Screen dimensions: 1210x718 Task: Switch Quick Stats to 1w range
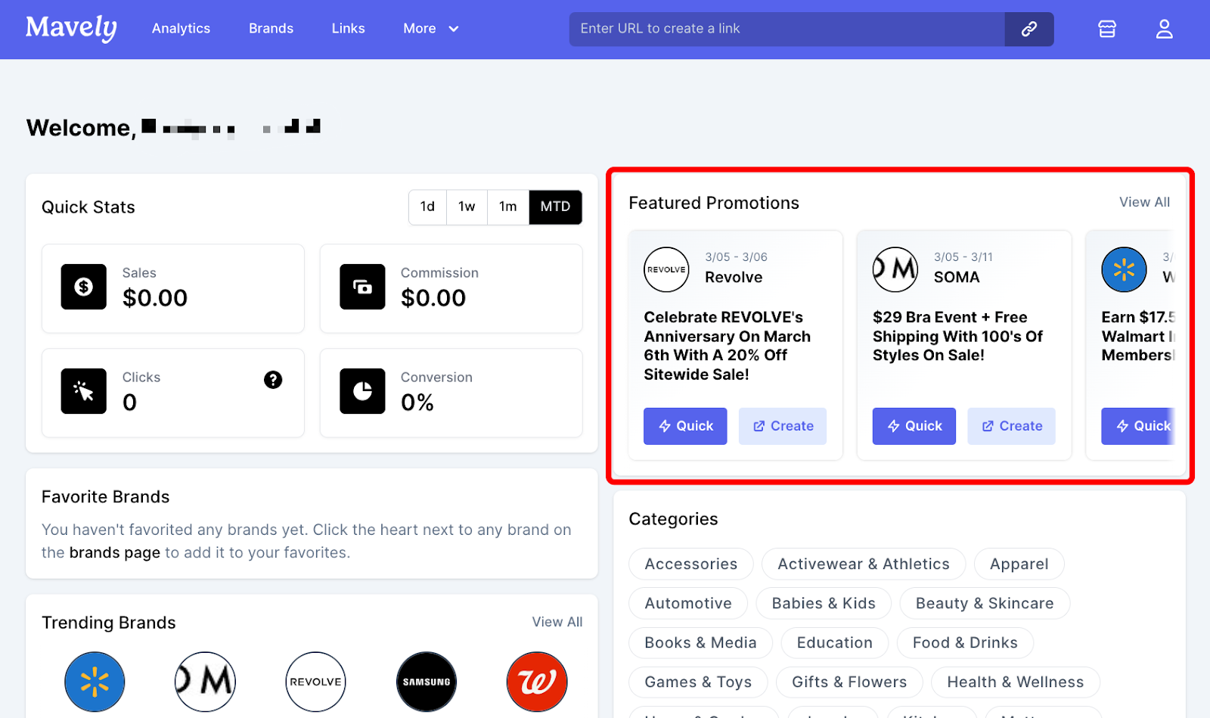(x=467, y=207)
